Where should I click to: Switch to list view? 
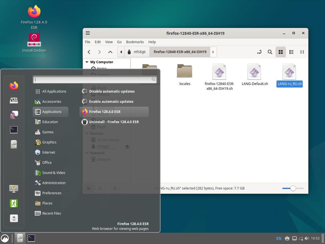[x=291, y=52]
